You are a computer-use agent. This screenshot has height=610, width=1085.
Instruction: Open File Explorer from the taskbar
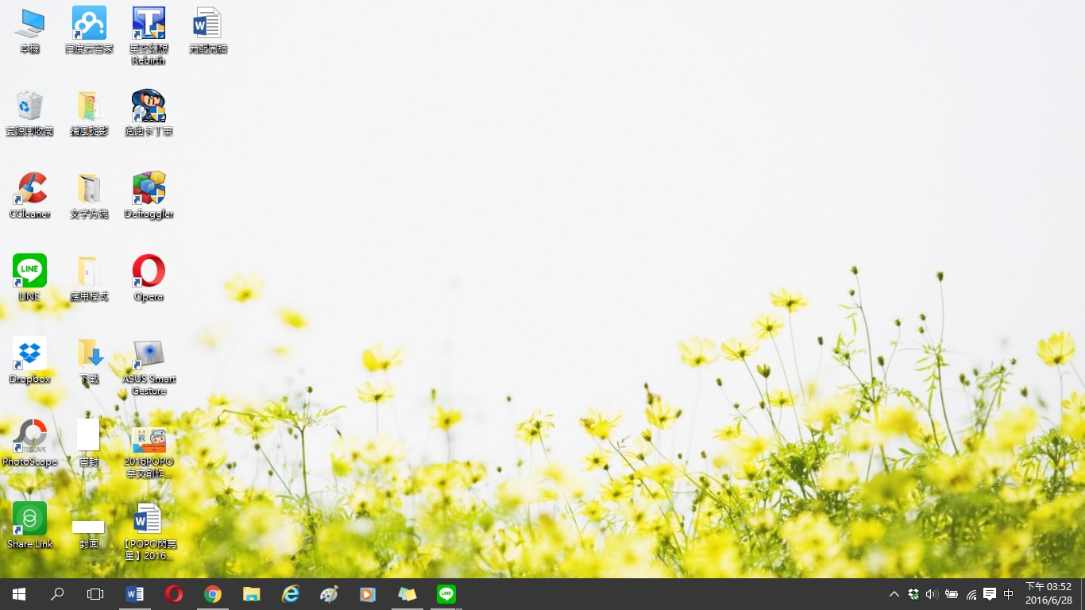[x=252, y=594]
